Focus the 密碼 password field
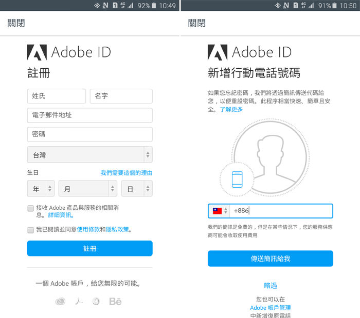The height and width of the screenshot is (318, 360). tap(90, 134)
